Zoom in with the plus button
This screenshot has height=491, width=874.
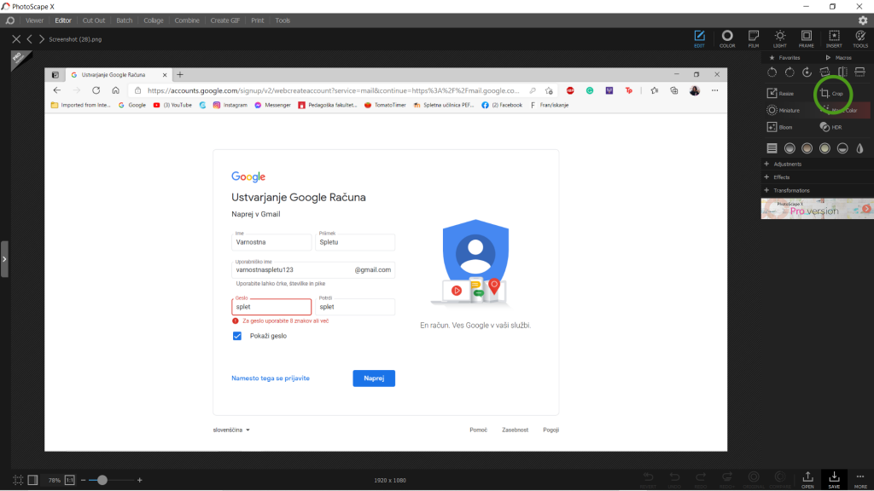tap(139, 480)
